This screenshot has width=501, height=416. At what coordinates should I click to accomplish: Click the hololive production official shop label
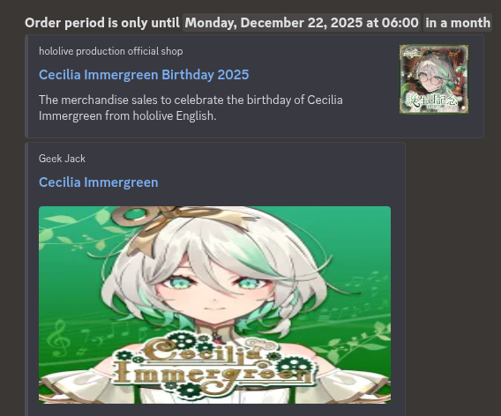click(x=111, y=51)
